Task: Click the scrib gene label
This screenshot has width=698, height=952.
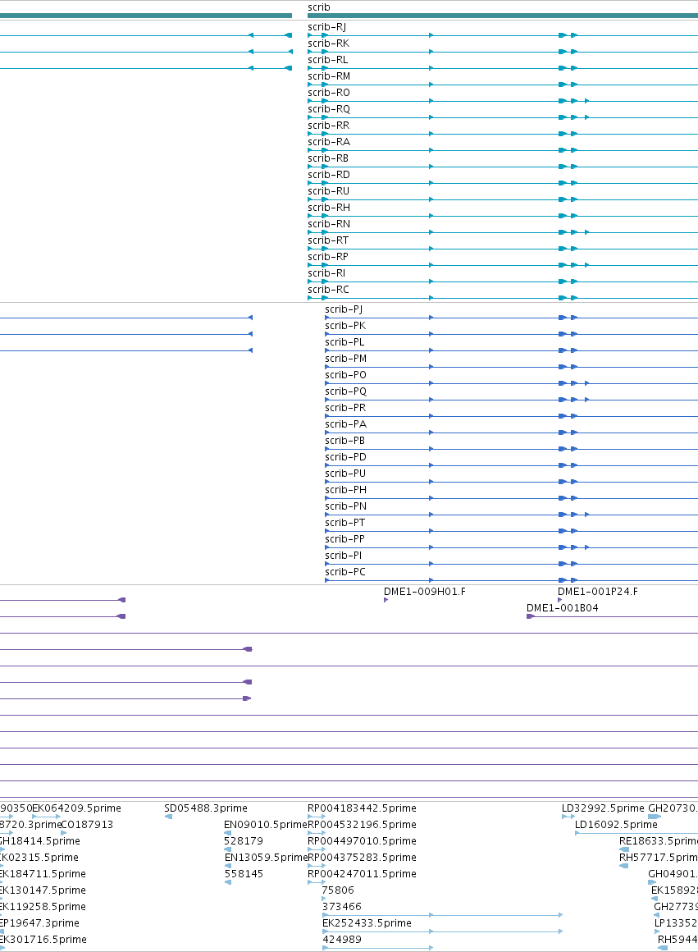Action: click(318, 7)
